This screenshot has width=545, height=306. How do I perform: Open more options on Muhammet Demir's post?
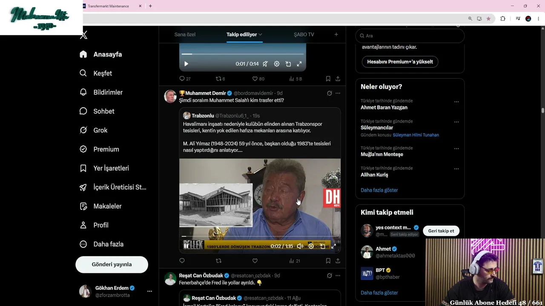[x=338, y=93]
